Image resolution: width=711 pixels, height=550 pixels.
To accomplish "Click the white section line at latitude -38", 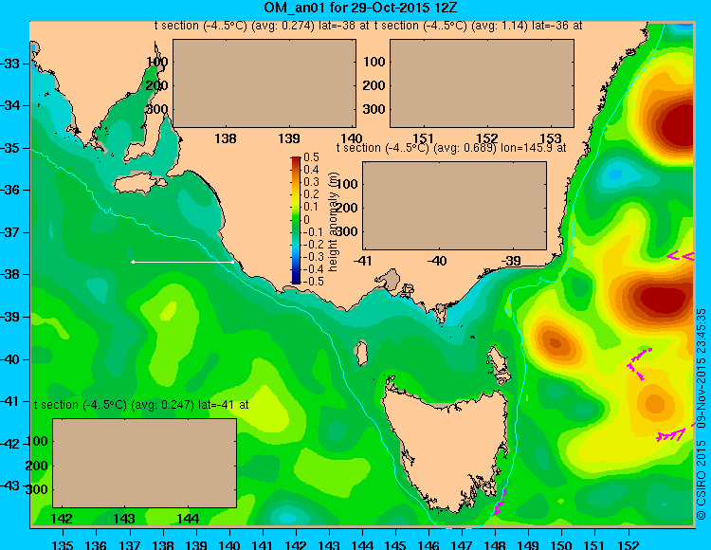I will point(183,262).
